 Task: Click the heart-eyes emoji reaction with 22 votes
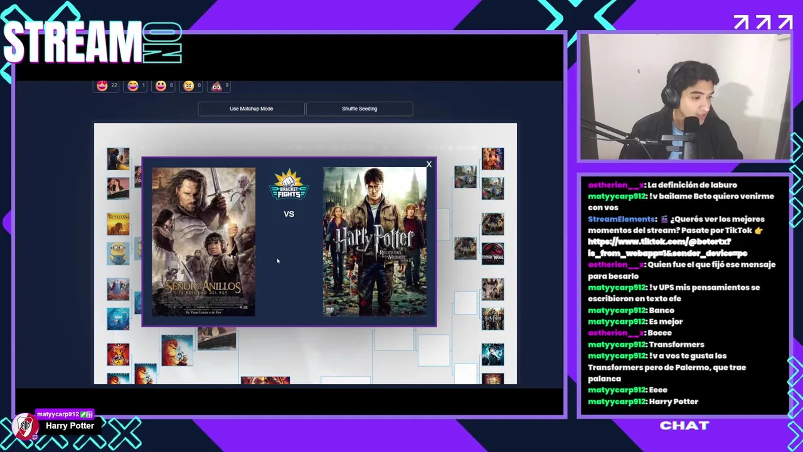(x=107, y=86)
